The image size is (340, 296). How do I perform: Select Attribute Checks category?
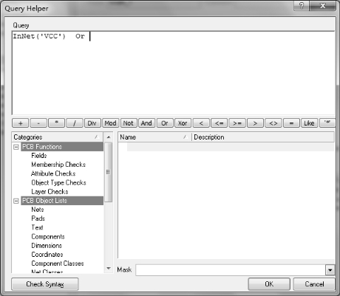pyautogui.click(x=53, y=173)
